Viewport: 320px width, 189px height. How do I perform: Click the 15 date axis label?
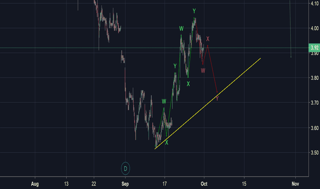(x=244, y=184)
